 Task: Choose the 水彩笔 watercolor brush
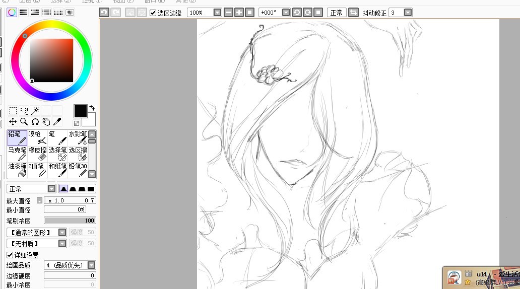78,138
